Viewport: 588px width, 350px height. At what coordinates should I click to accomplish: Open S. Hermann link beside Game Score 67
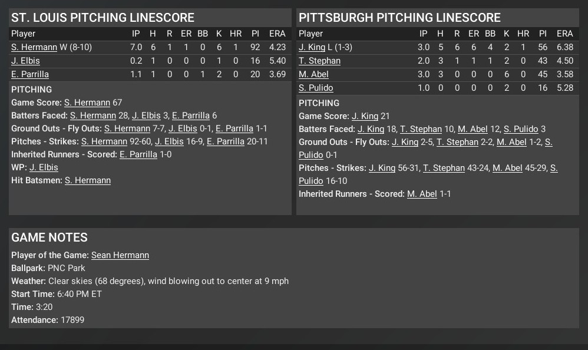click(x=87, y=103)
